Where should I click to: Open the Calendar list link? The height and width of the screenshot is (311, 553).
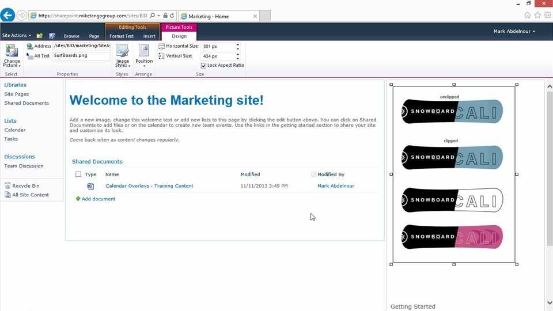coord(15,130)
